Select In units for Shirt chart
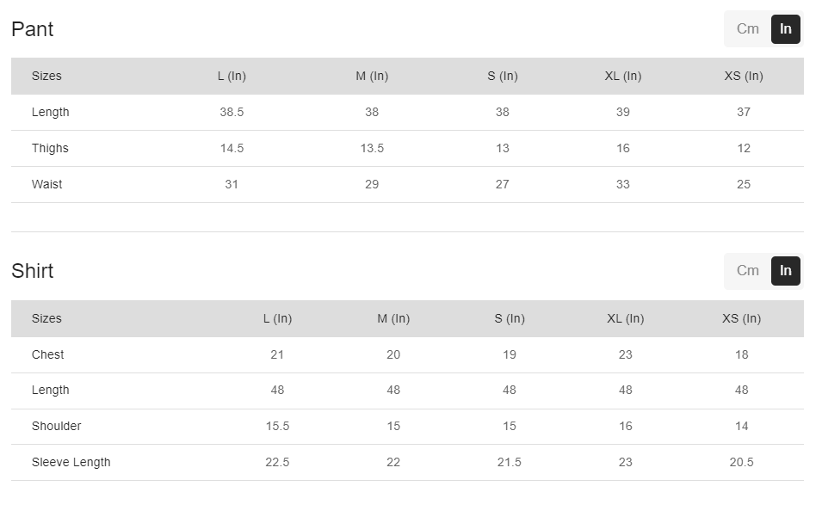The image size is (822, 517). (x=785, y=271)
